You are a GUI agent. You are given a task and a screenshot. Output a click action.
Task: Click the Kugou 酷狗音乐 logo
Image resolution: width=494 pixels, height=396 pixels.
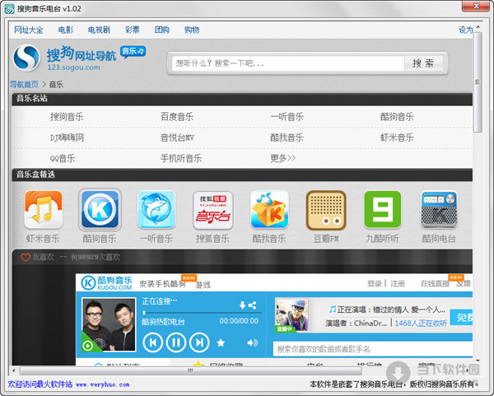point(106,282)
